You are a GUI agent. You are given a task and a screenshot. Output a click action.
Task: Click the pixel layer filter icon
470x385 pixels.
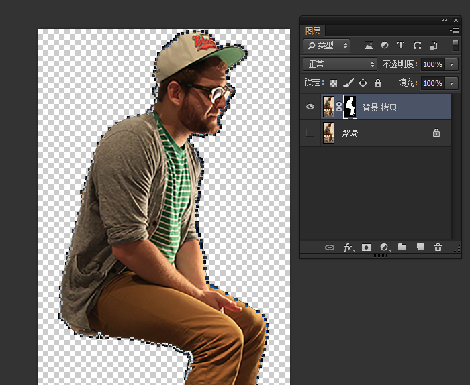click(x=369, y=46)
